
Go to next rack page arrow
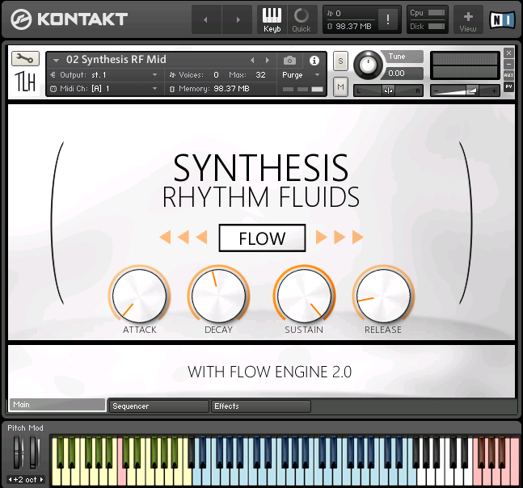click(238, 19)
